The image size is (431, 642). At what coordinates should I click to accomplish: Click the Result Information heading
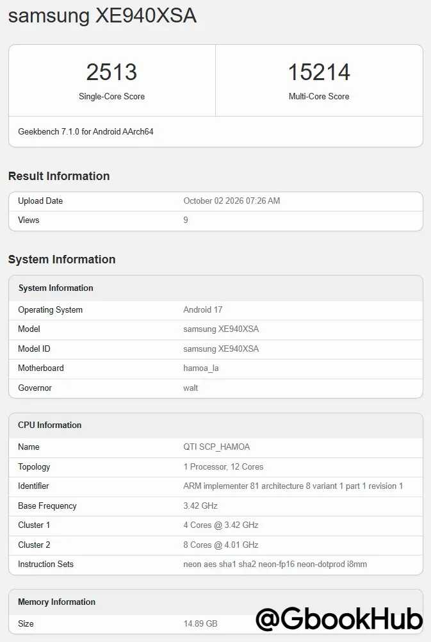59,176
